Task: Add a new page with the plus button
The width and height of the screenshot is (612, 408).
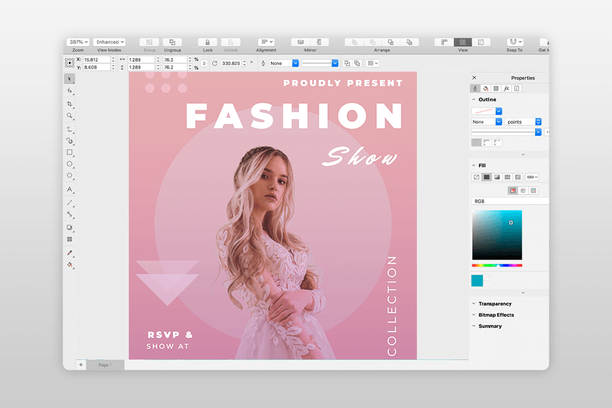Action: (80, 365)
